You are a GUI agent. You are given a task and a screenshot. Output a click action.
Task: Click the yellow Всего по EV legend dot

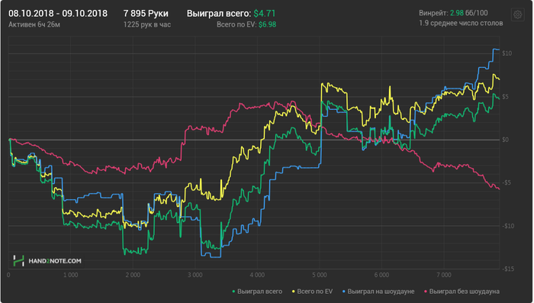(293, 292)
